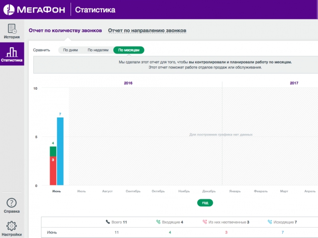Select the По месяцам comparison option
This screenshot has height=238, width=318.
129,50
